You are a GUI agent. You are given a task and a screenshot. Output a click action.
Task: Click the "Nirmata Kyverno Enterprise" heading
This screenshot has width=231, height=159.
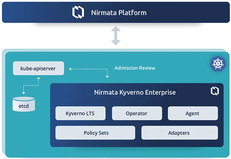[135, 92]
